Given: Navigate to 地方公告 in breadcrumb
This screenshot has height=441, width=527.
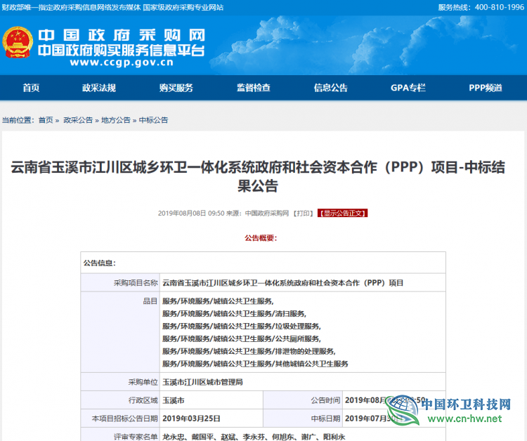Looking at the screenshot, I should click(116, 120).
